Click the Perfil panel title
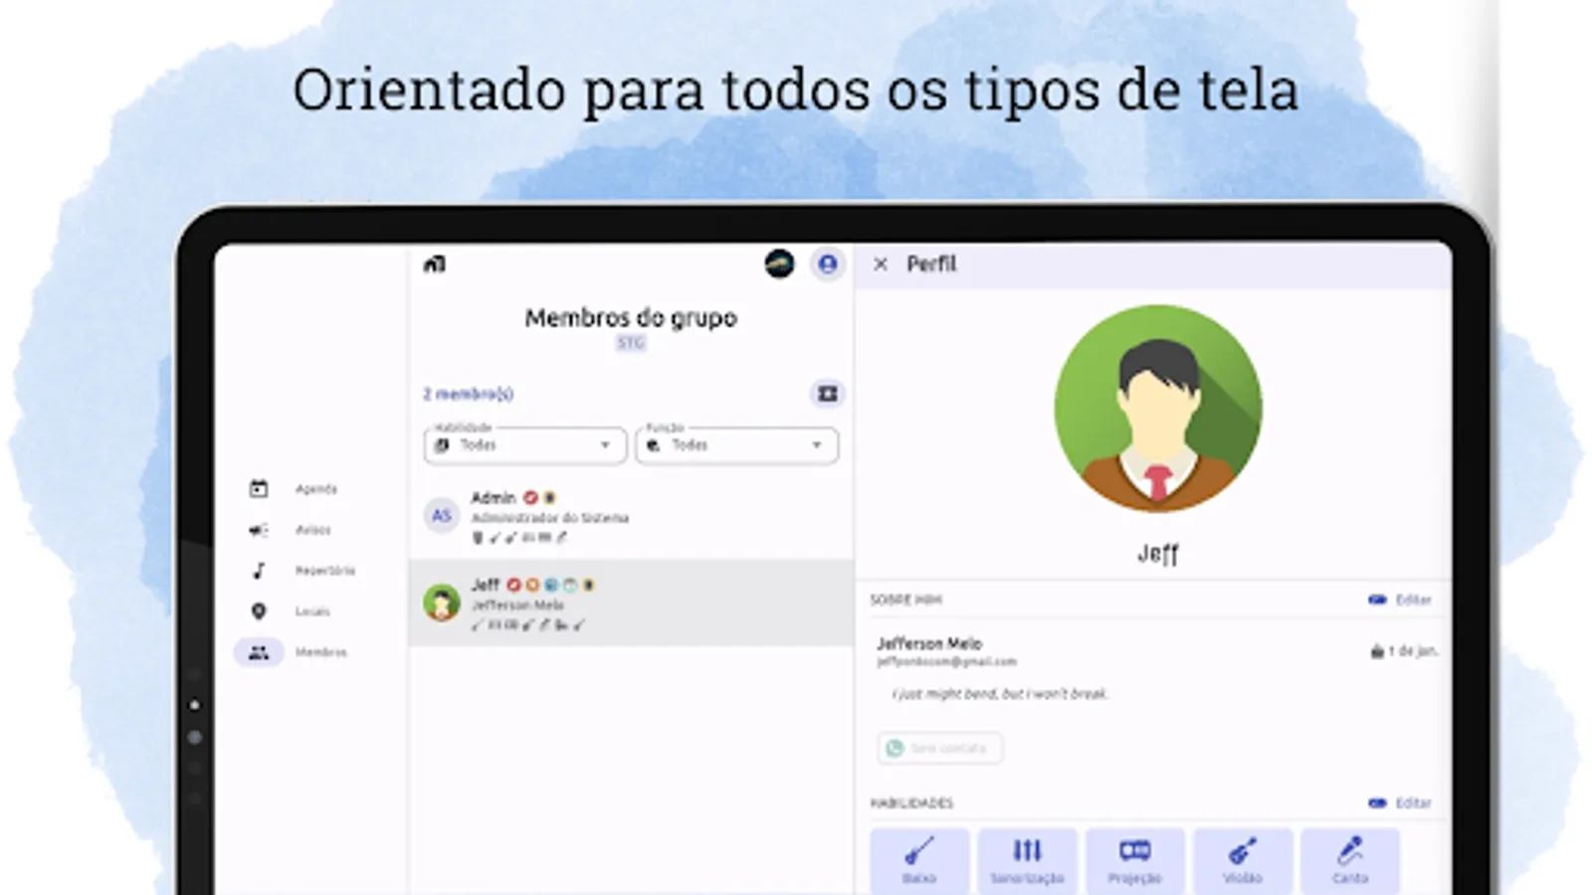This screenshot has height=895, width=1592. click(x=931, y=265)
